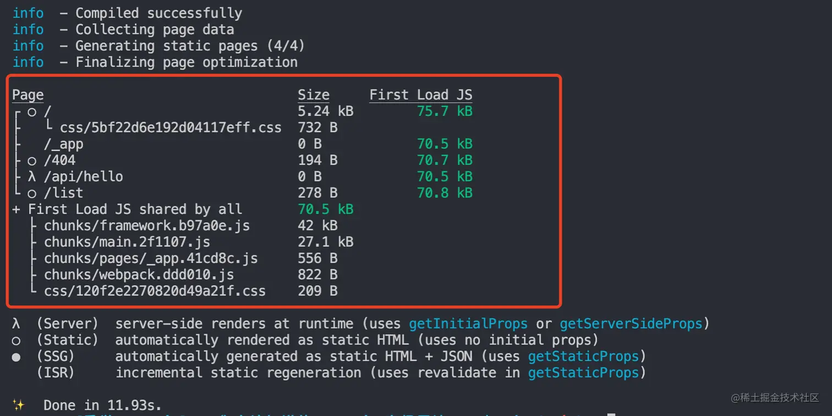Click chunks/framework.b97a0e.js file name
Image resolution: width=832 pixels, height=416 pixels.
coord(147,226)
